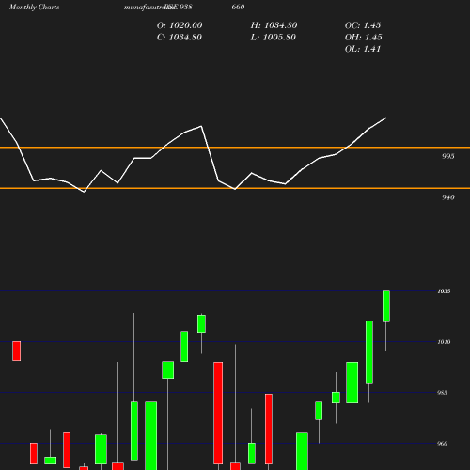Click the 'Monthly Charts' title text
The height and width of the screenshot is (470, 470).
coord(34,8)
